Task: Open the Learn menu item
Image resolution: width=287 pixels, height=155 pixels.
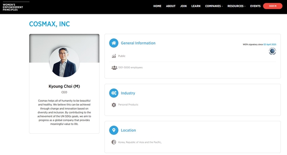Action: 196,6
